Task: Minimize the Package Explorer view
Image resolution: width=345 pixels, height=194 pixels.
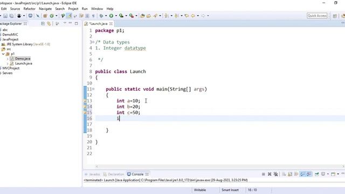Action: click(70, 23)
